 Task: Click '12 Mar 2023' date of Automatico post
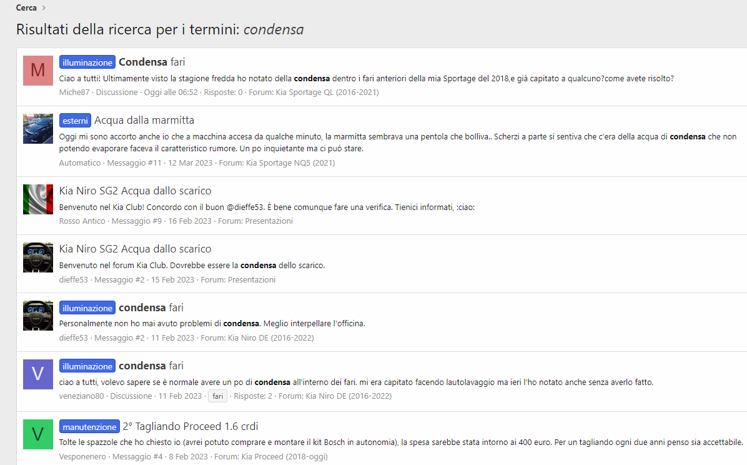tap(190, 162)
